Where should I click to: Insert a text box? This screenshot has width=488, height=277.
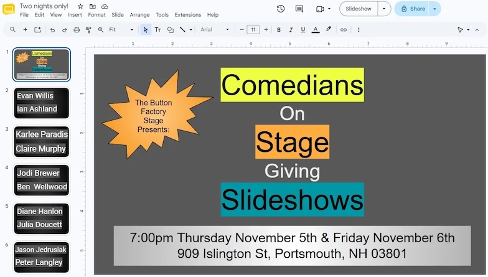158,30
